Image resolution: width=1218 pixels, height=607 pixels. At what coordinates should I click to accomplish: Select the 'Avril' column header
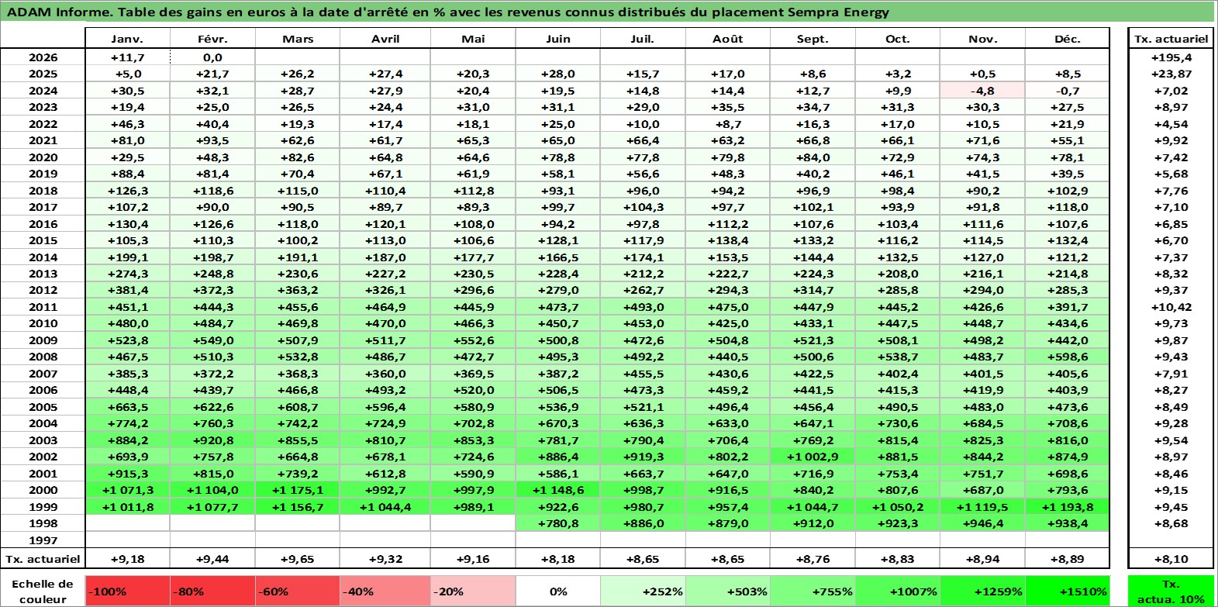385,39
